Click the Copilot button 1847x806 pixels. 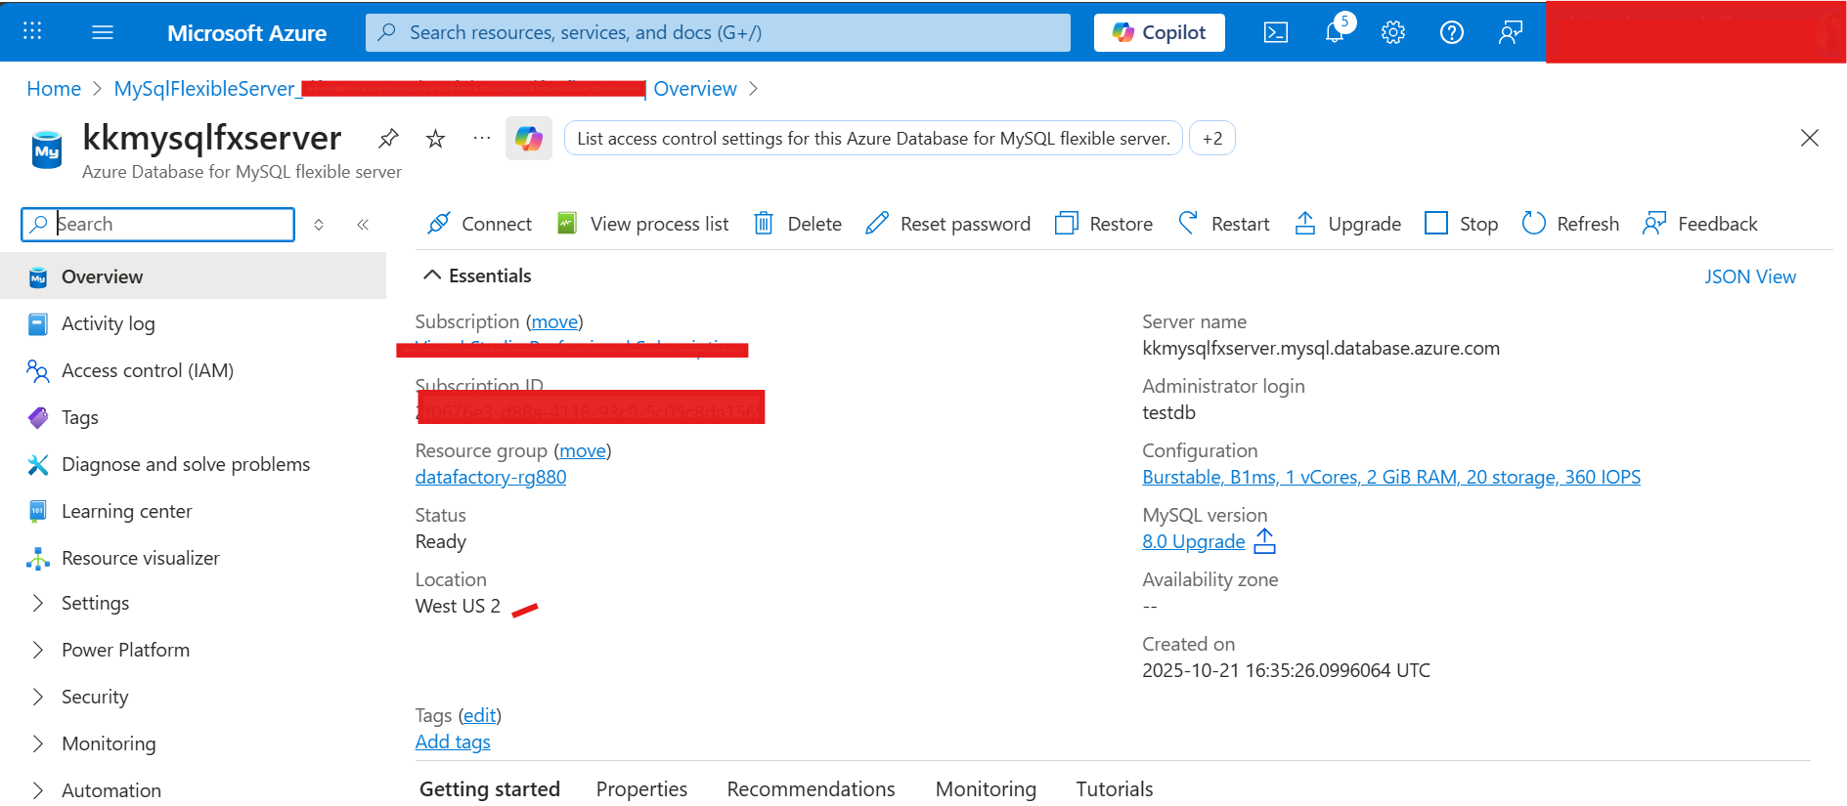pos(1160,32)
